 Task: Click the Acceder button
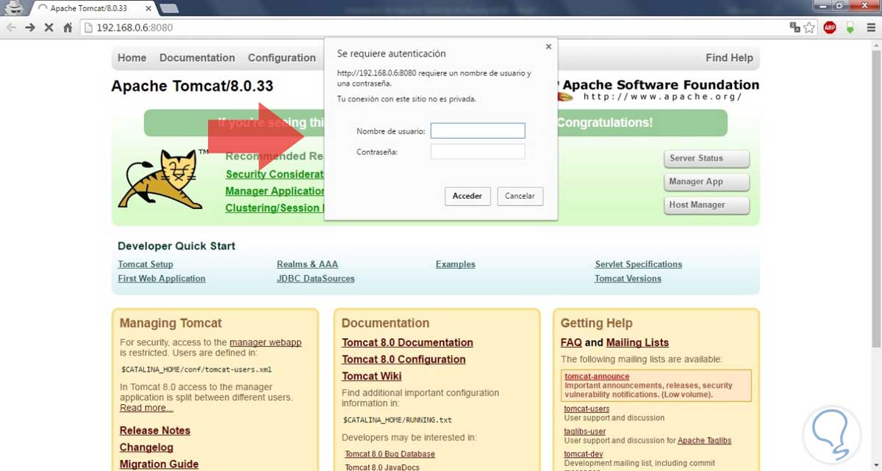pyautogui.click(x=467, y=196)
